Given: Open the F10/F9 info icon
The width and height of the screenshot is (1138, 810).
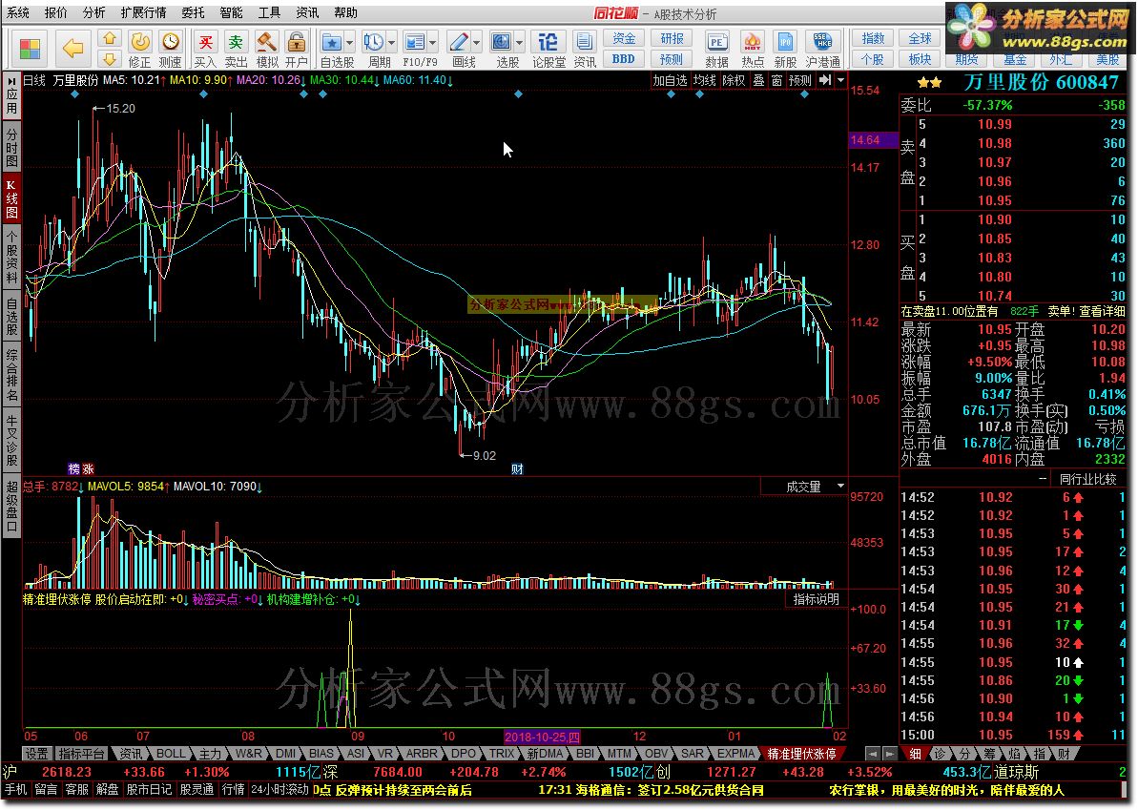Looking at the screenshot, I should pos(415,42).
